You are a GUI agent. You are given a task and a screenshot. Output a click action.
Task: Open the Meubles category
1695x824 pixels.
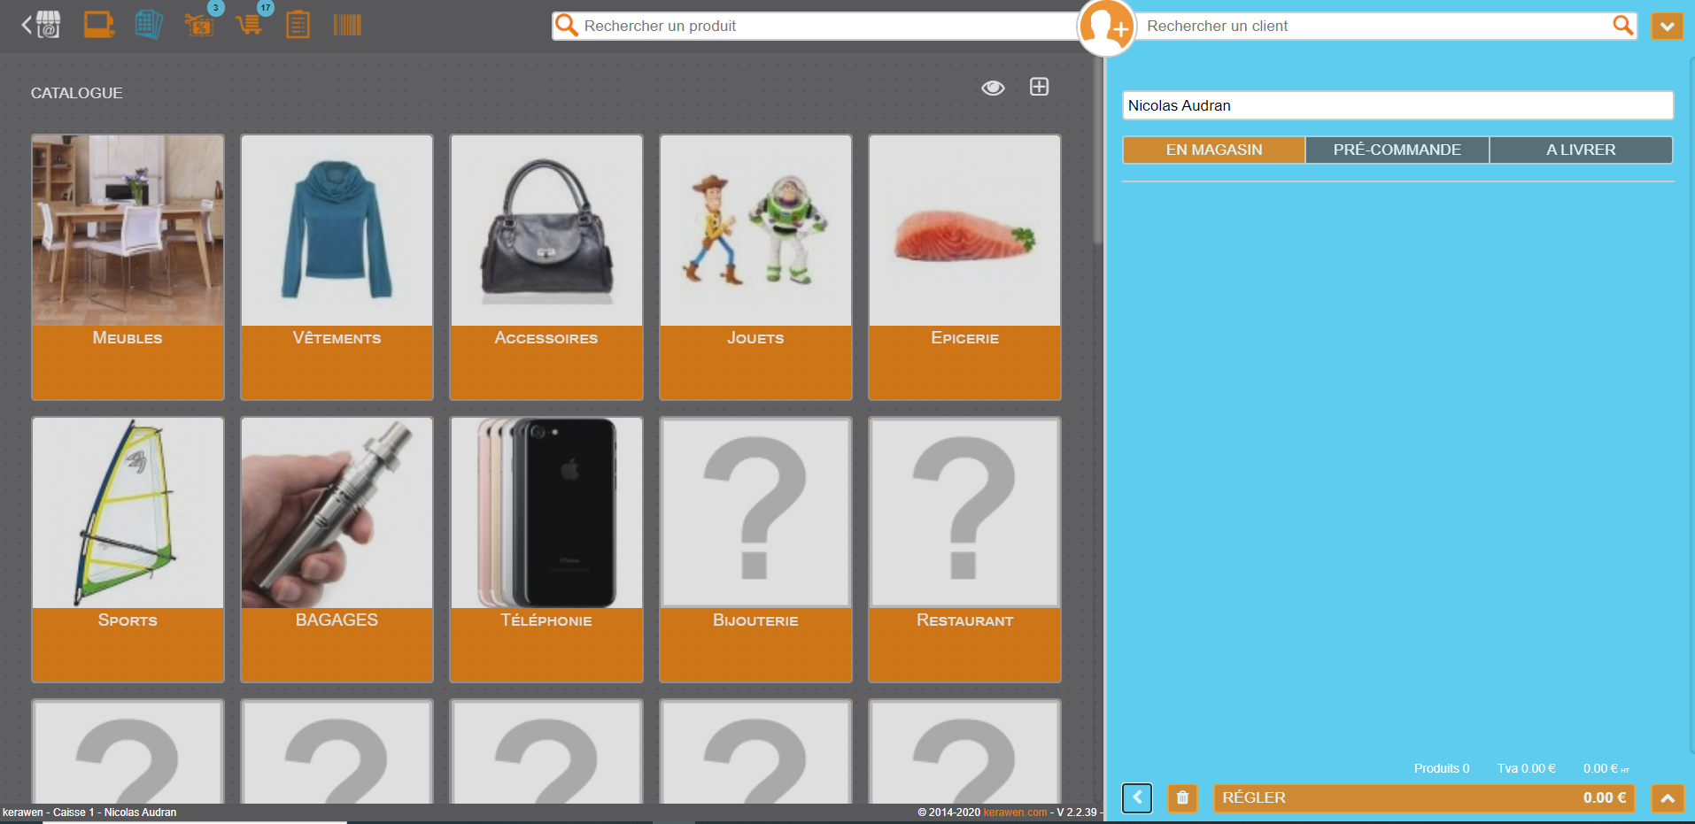click(x=128, y=267)
